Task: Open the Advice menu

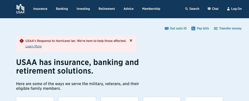Action: click(128, 9)
